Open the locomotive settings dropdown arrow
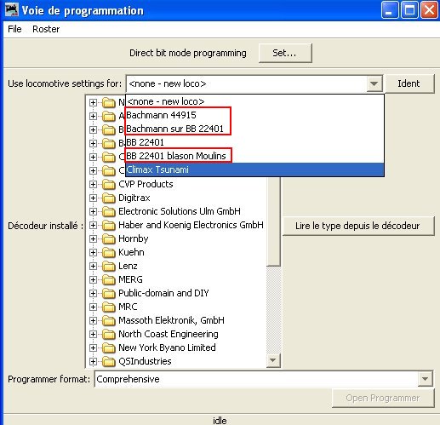 (x=374, y=83)
